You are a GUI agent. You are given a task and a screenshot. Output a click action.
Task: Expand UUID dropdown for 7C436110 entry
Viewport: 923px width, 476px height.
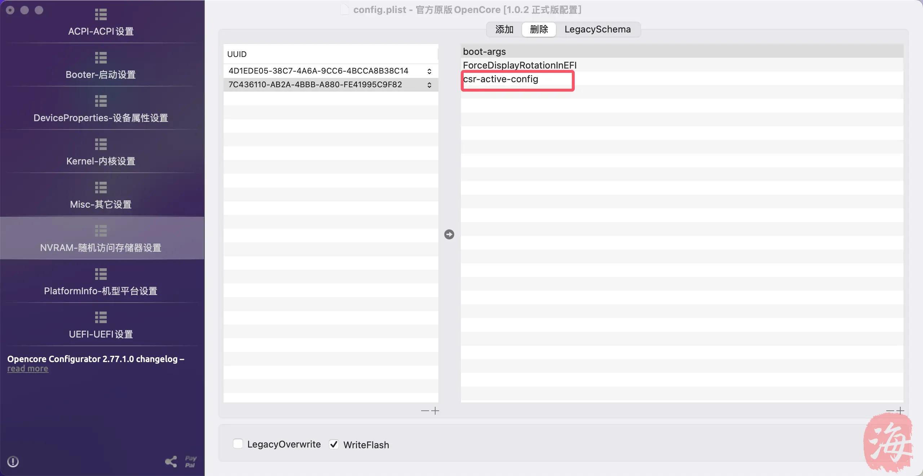click(429, 85)
